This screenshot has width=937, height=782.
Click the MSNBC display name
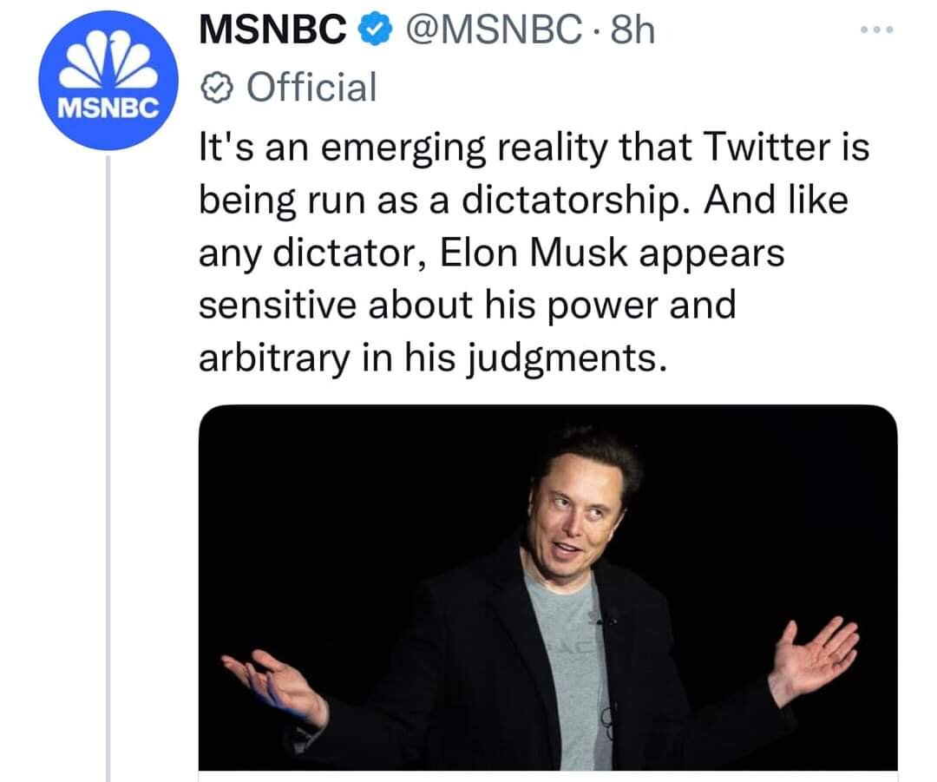pyautogui.click(x=272, y=32)
